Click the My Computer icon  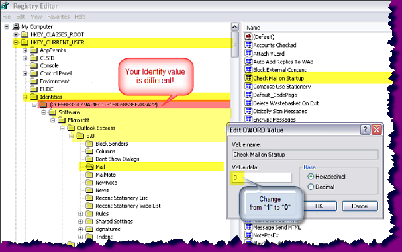[16, 26]
